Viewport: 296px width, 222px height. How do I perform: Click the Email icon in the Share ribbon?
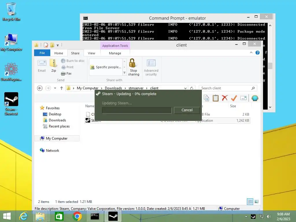pyautogui.click(x=42, y=66)
